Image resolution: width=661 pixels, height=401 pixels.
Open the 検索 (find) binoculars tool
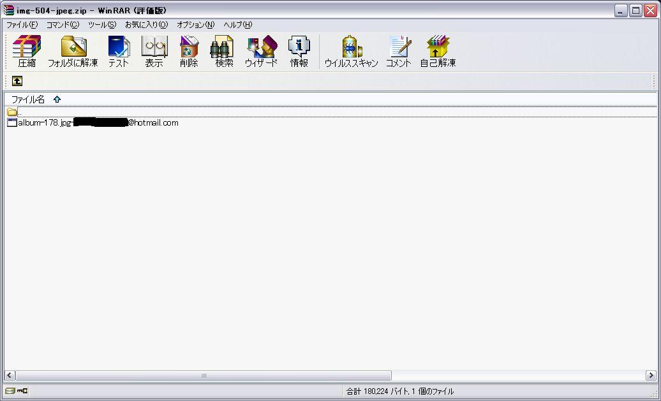tap(223, 52)
